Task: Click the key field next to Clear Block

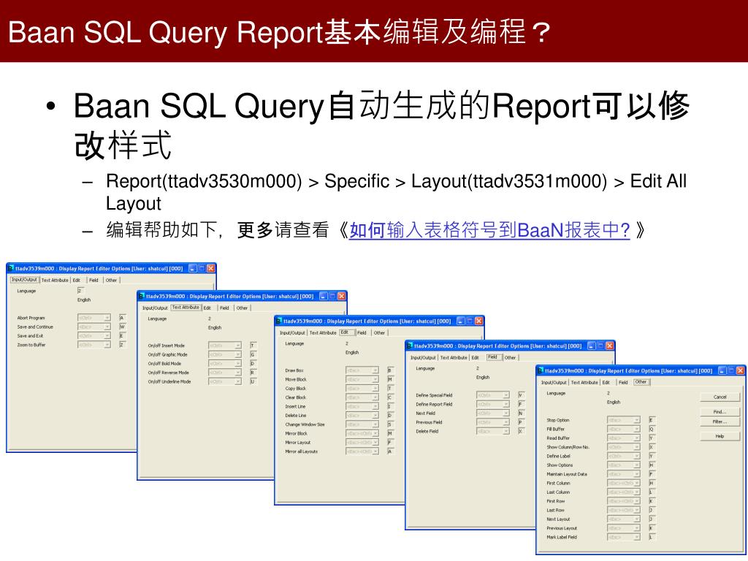Action: point(390,397)
